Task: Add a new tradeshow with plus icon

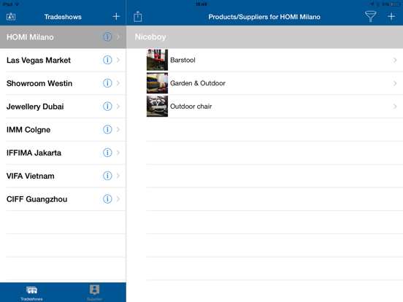Action: tap(116, 17)
